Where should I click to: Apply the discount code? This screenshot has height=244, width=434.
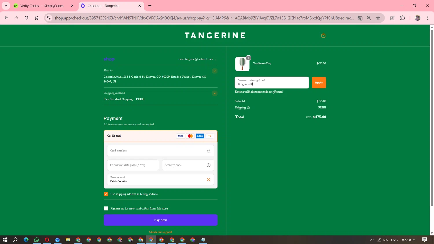319,83
